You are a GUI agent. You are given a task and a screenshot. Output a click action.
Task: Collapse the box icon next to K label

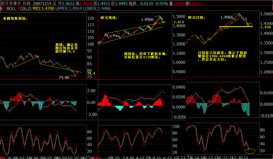(x=5, y=8)
